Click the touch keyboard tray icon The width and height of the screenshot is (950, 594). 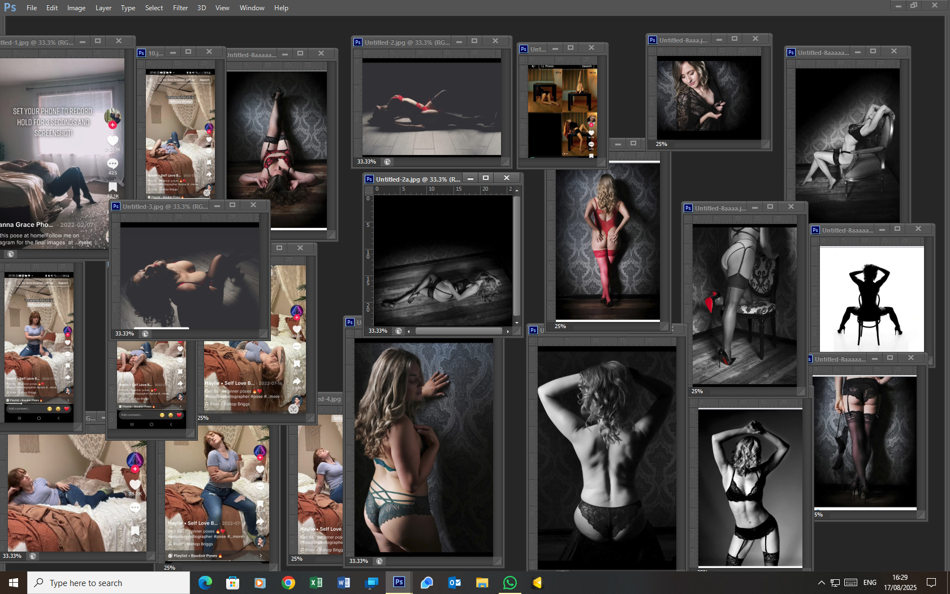[850, 583]
